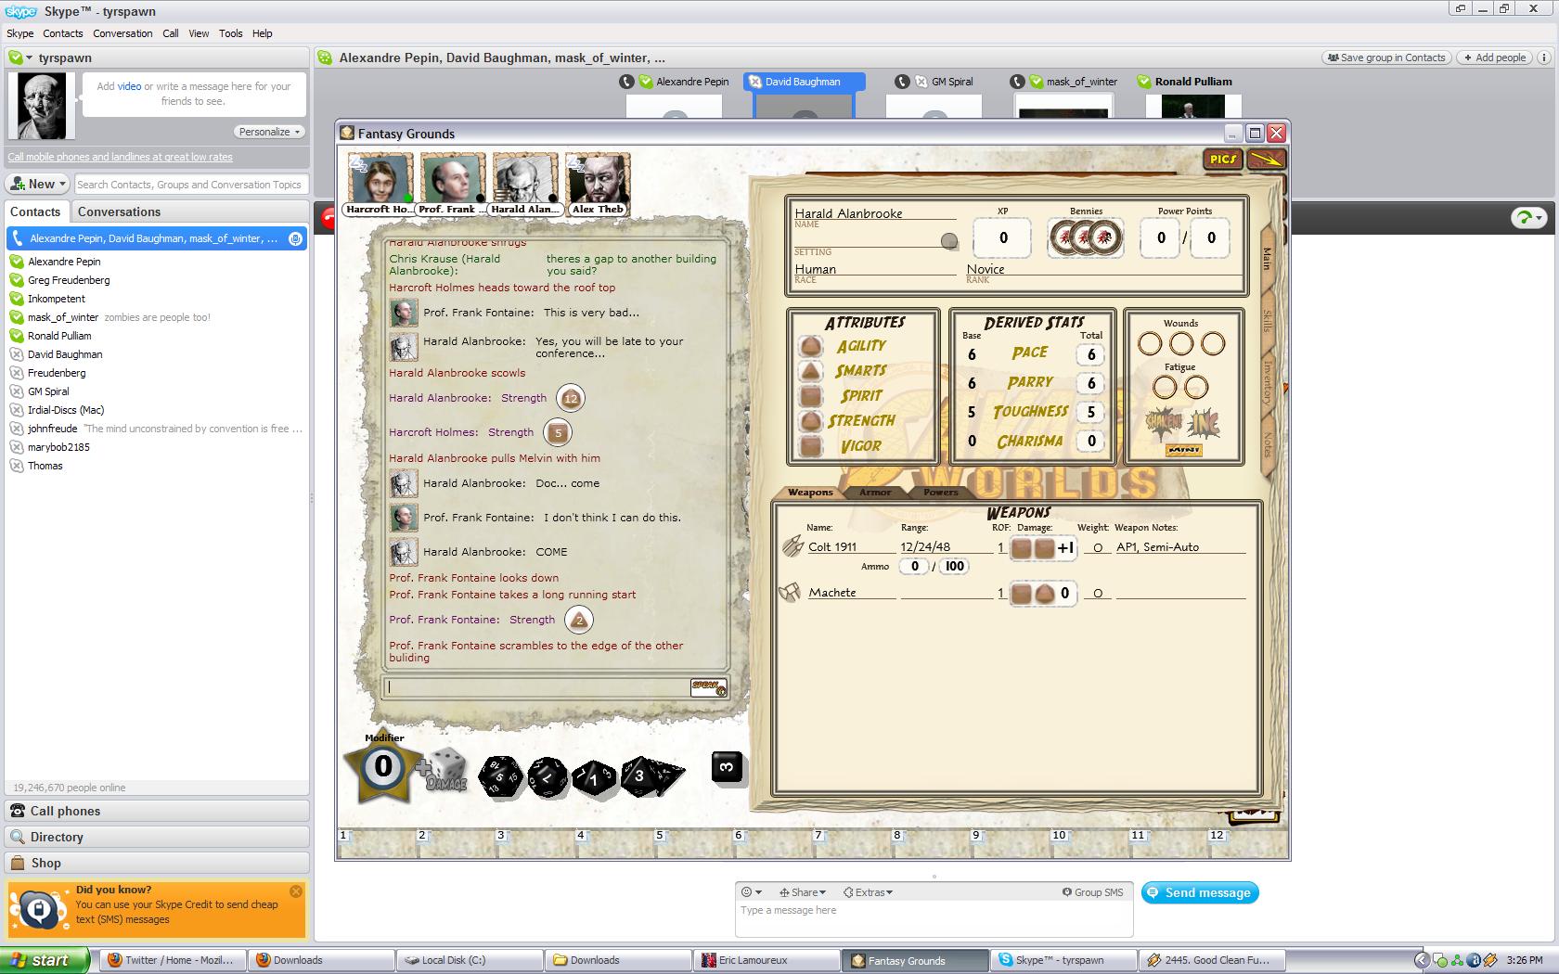
Task: Click Save group in Contacts
Action: pos(1385,58)
